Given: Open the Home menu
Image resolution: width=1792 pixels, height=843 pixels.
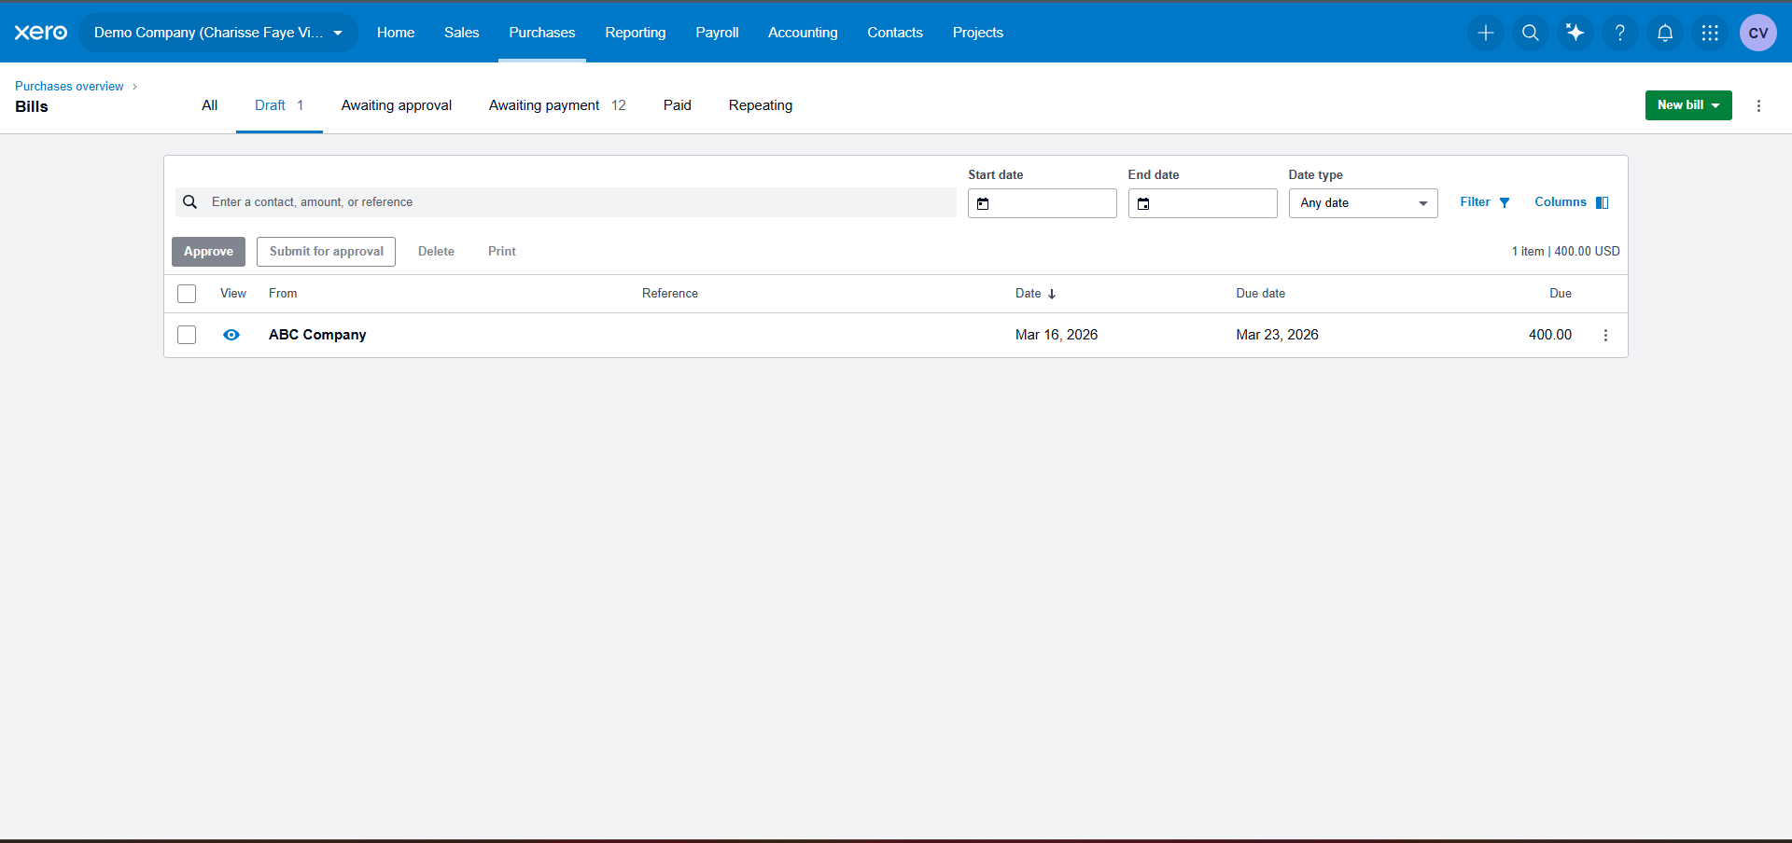Looking at the screenshot, I should click(396, 33).
